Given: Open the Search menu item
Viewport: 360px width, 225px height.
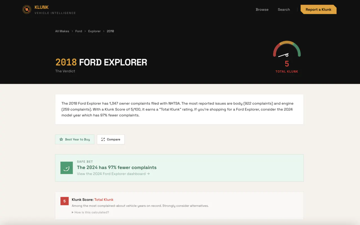Looking at the screenshot, I should (x=284, y=10).
